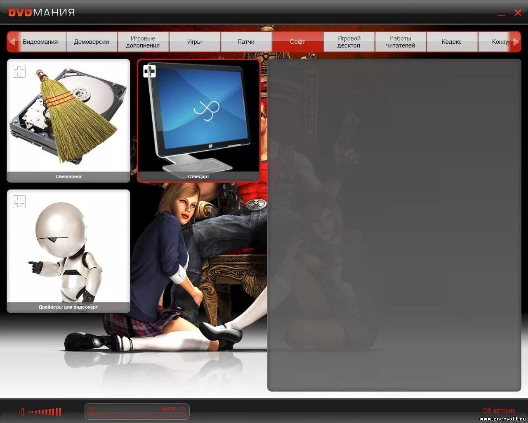This screenshot has width=528, height=423.
Task: Click the DVD Мания logo
Action: click(42, 12)
